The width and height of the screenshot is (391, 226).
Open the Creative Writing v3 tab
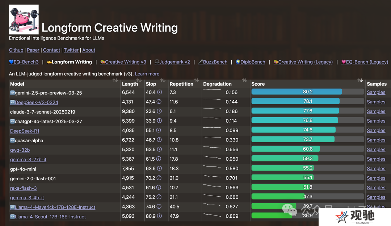point(123,62)
